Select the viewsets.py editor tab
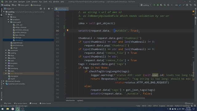Viewport: 197px width, 111px height. (62, 9)
